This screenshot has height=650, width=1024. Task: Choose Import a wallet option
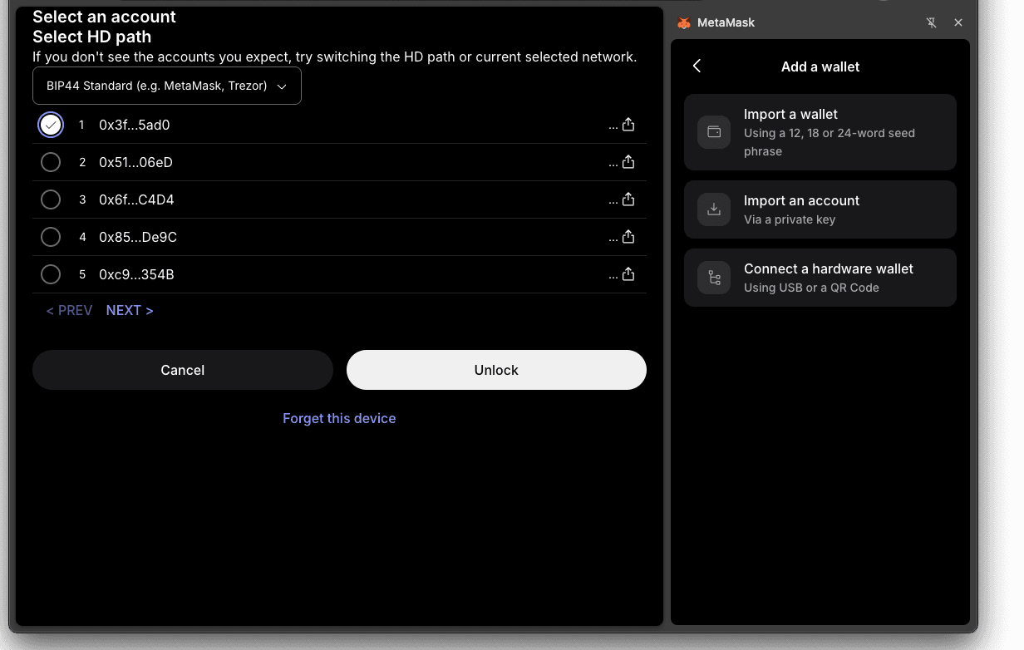(x=820, y=132)
